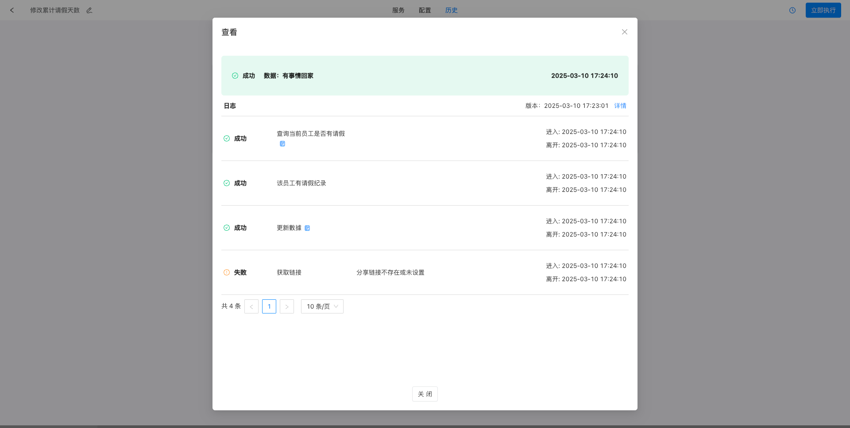This screenshot has width=850, height=428.
Task: Open the log icon under 查询当前员工是否有请假
Action: pos(282,144)
